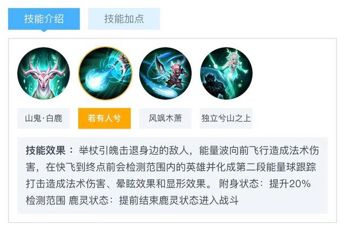This screenshot has height=226, width=345.
Task: Click the 20% value in the description
Action: tap(300, 184)
